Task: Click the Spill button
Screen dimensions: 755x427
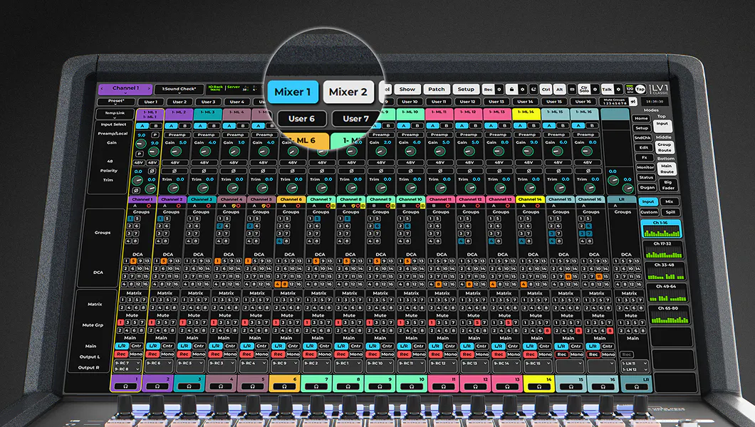Action: (x=670, y=212)
